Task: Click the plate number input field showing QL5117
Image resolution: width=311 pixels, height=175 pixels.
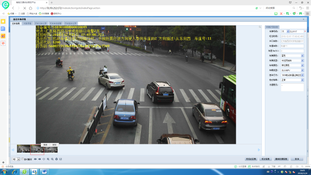Action: [296, 31]
